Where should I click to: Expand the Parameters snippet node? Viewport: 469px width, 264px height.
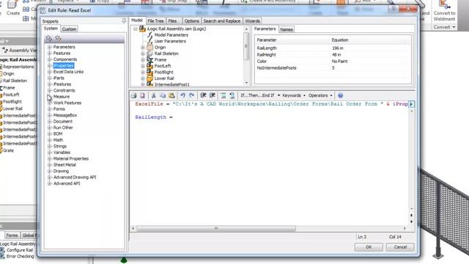coord(50,47)
